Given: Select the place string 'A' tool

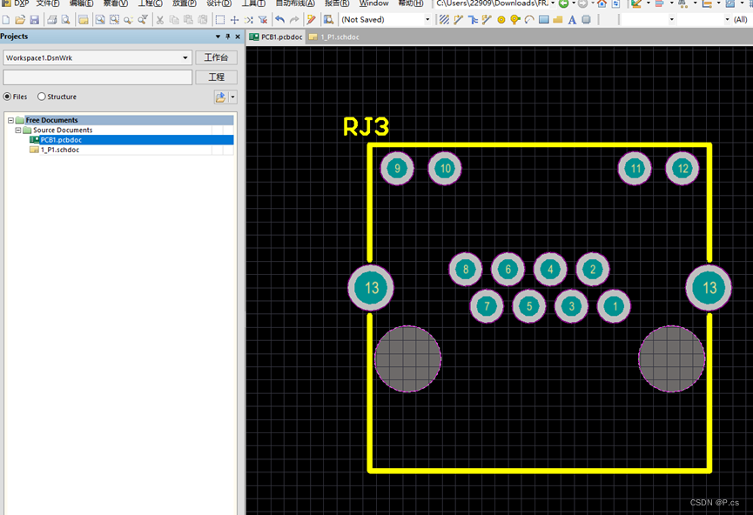Looking at the screenshot, I should 572,20.
